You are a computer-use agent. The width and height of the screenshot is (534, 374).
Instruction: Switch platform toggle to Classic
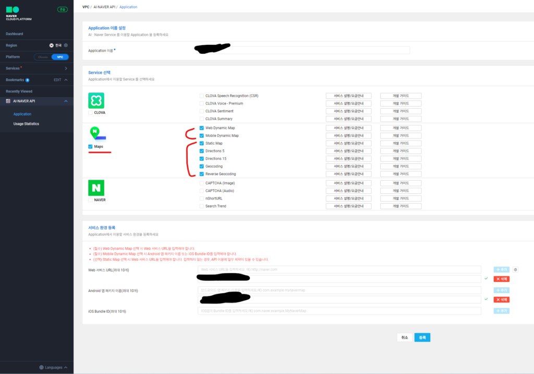click(x=43, y=57)
